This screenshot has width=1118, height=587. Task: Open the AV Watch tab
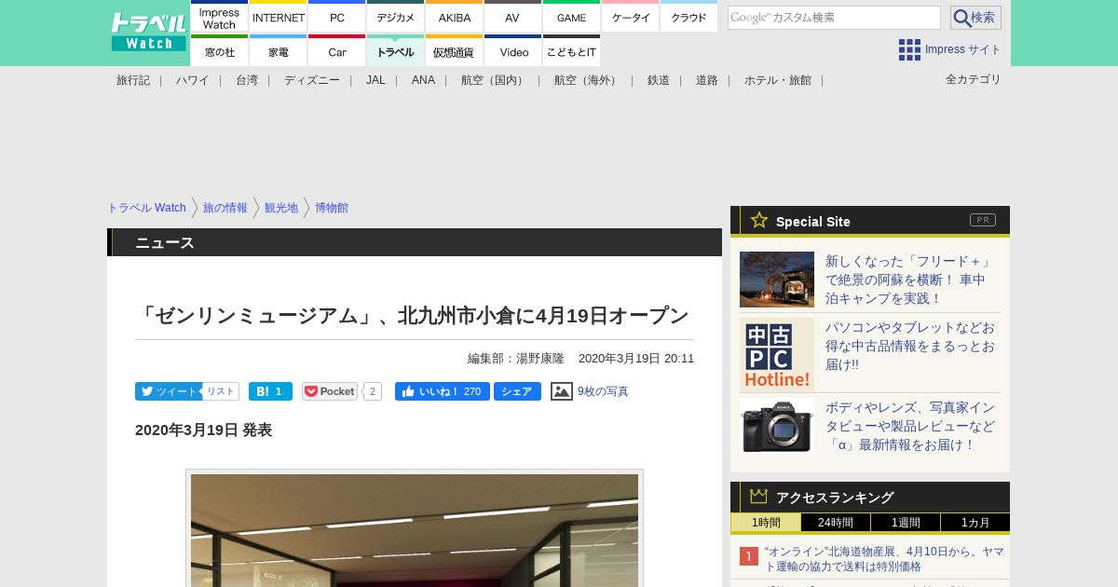(512, 17)
